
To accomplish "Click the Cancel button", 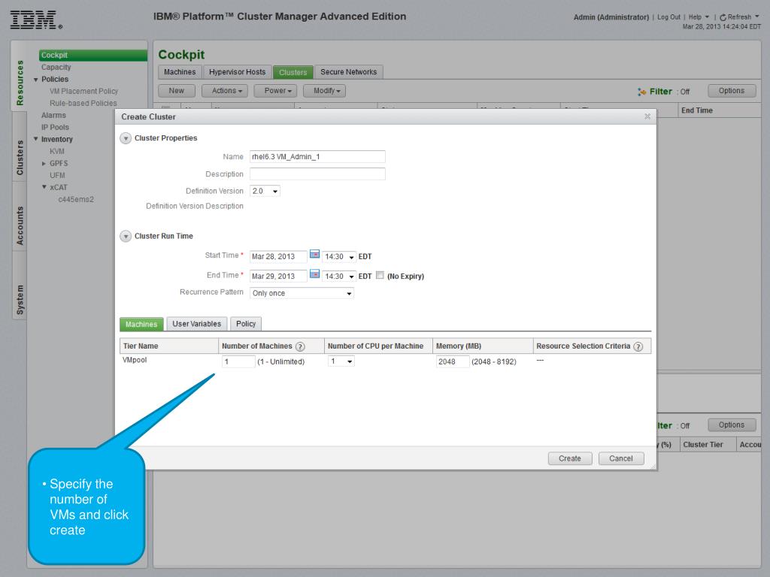I will [620, 458].
